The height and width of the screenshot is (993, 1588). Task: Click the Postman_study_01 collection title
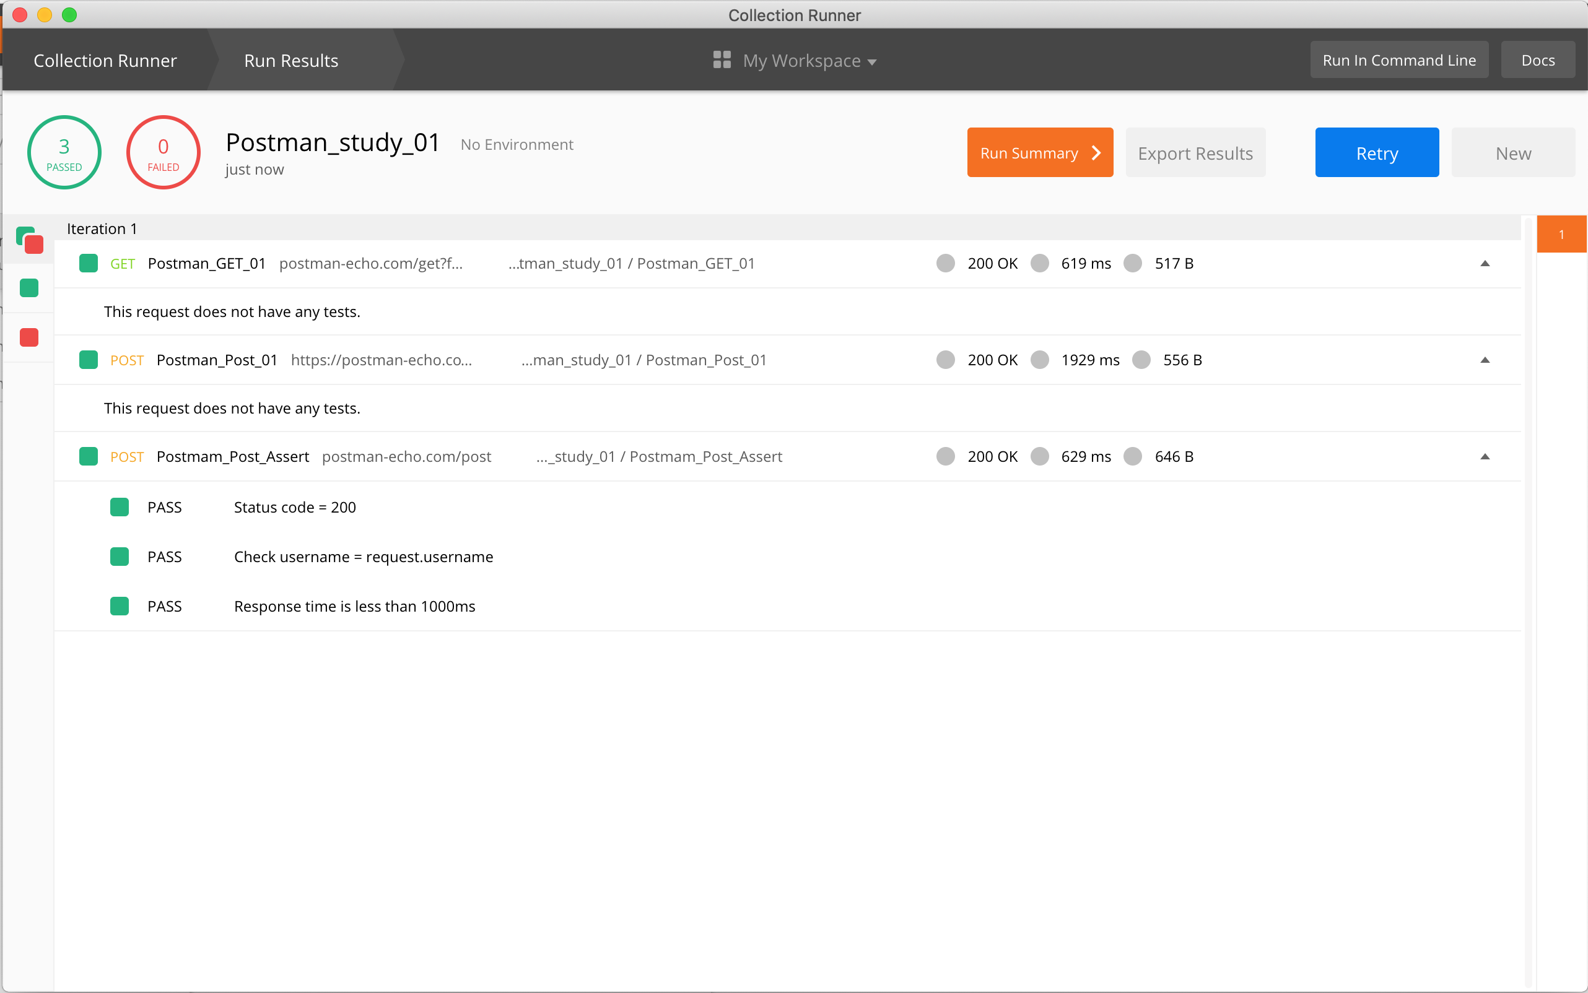333,142
